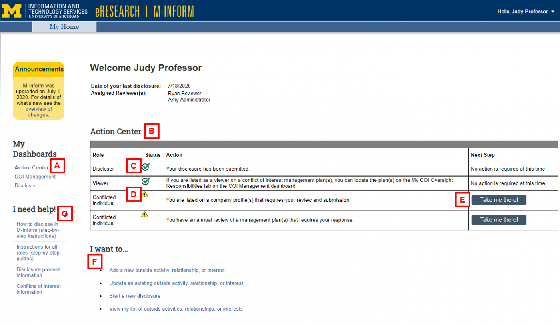
Task: Click the Next Step column header
Action: 483,155
